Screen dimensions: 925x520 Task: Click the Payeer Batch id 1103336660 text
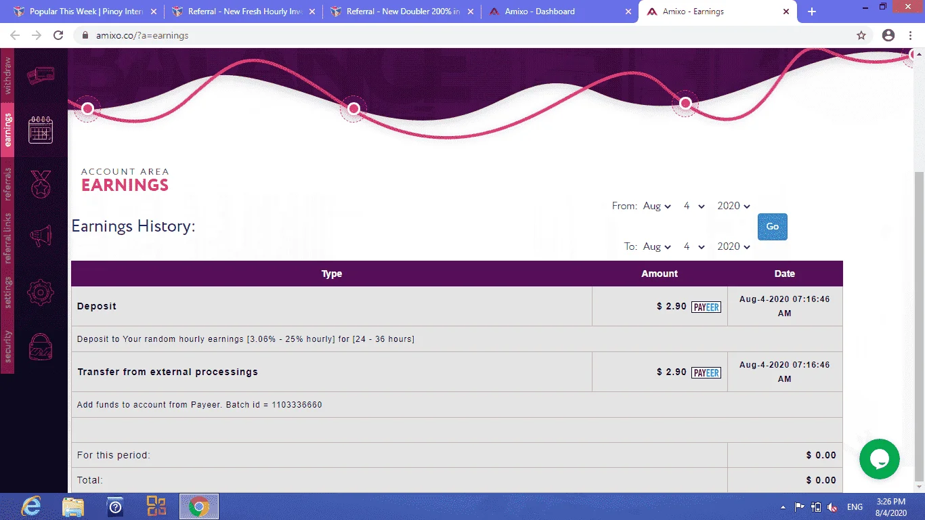200,405
